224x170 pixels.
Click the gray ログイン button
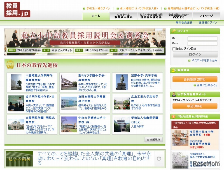click(x=195, y=54)
